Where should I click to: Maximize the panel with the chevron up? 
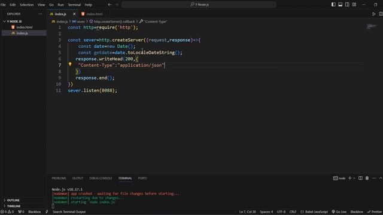click(381, 179)
